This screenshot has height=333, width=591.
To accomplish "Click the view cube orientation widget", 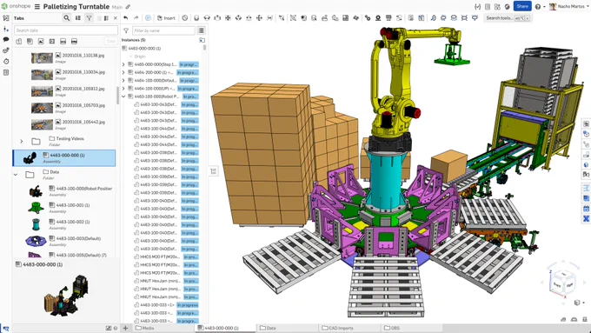I will coord(563,282).
